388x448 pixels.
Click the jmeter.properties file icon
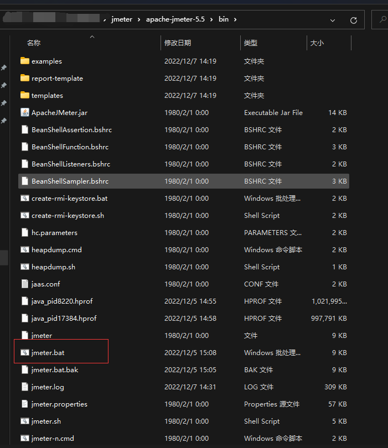click(24, 404)
